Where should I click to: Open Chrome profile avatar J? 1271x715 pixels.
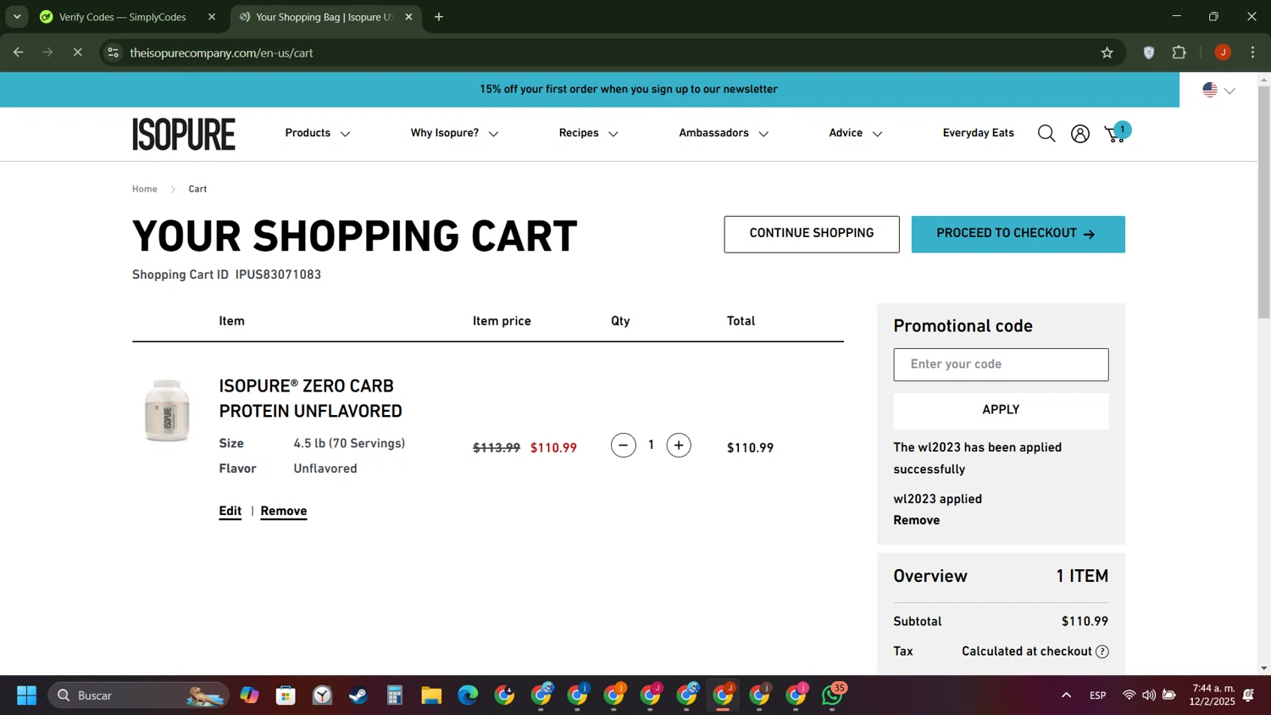point(1223,53)
